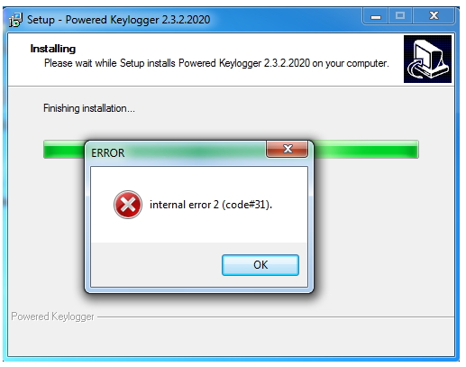Close the ERROR dialog with red X
466x367 pixels.
(287, 149)
